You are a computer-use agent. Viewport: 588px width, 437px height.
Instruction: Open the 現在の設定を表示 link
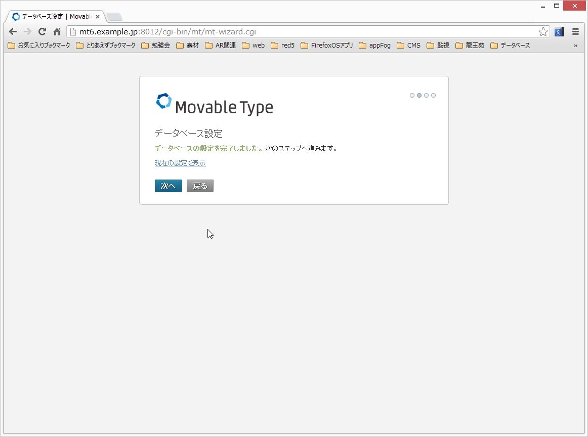pos(180,163)
